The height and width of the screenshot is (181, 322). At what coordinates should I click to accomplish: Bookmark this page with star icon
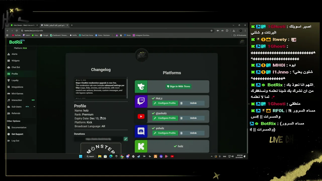point(212,30)
